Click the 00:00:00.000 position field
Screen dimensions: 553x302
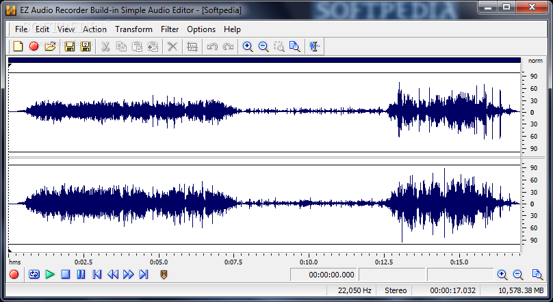[324, 275]
